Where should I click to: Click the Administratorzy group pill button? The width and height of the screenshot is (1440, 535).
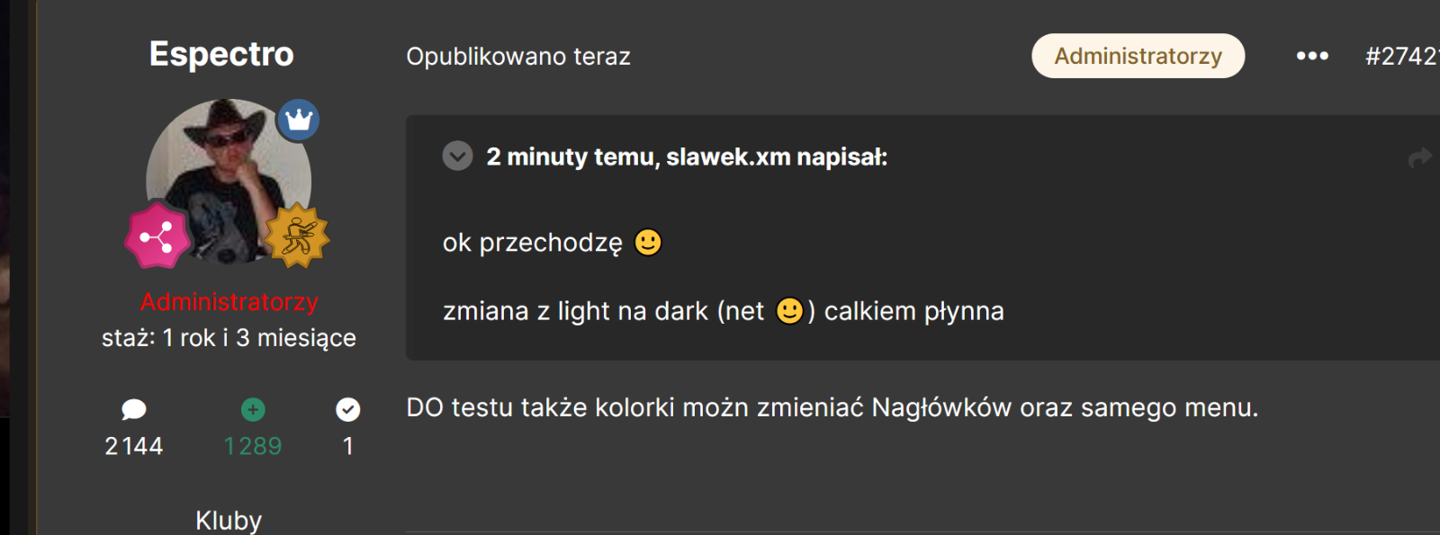click(1138, 56)
